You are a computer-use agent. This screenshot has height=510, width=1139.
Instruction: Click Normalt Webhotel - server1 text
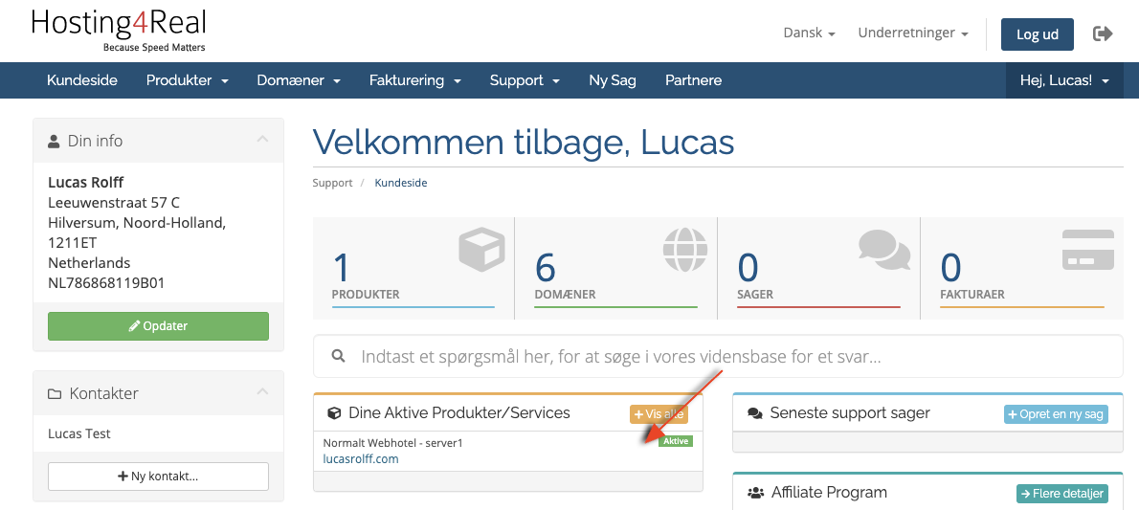click(x=393, y=442)
